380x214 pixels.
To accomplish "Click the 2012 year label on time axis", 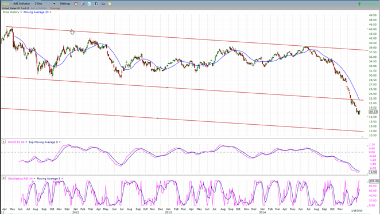I will 76,212.
